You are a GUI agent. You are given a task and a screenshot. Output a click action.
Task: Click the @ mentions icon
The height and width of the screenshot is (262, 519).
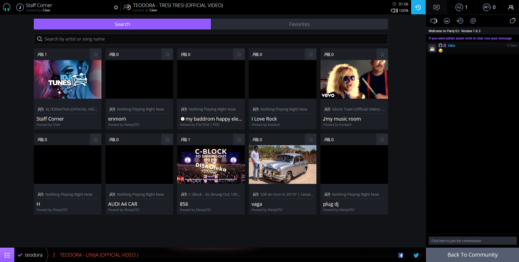point(473,21)
